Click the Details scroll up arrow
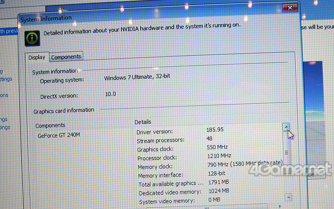 [286, 127]
